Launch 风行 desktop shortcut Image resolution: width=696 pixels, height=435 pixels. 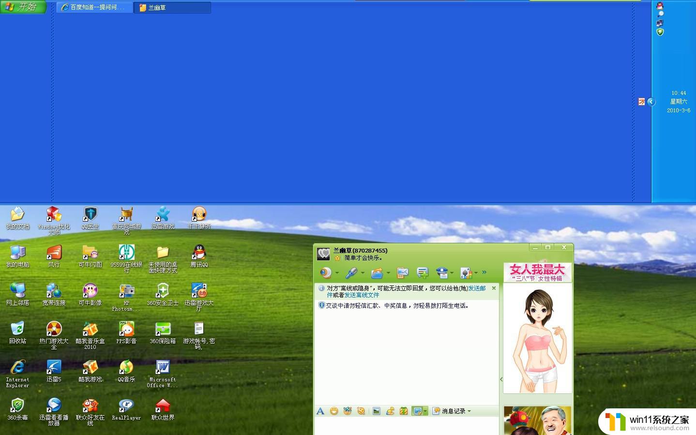click(x=54, y=256)
